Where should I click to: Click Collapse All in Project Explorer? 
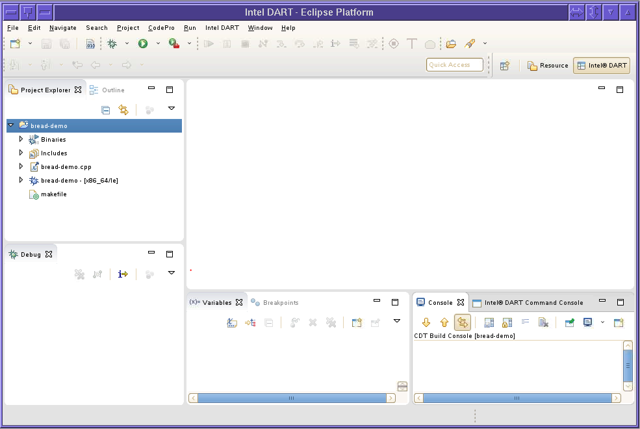click(105, 110)
